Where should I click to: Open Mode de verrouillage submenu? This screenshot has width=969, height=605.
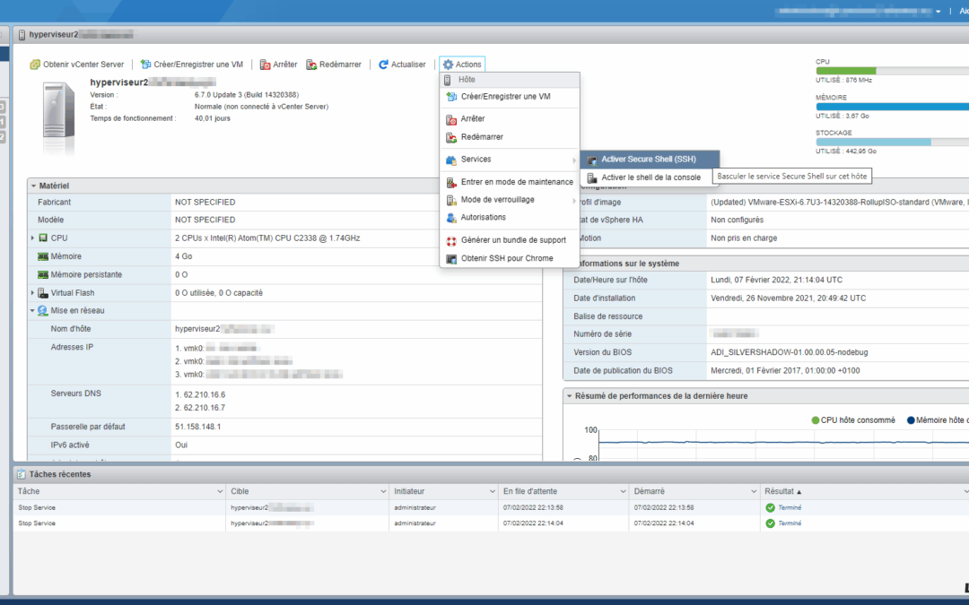510,200
